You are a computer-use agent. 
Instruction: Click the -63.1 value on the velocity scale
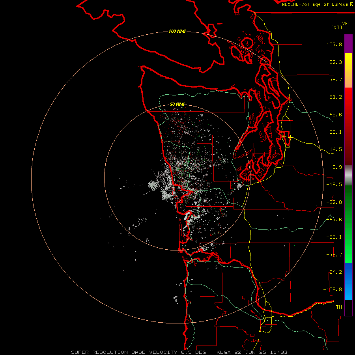[334, 237]
